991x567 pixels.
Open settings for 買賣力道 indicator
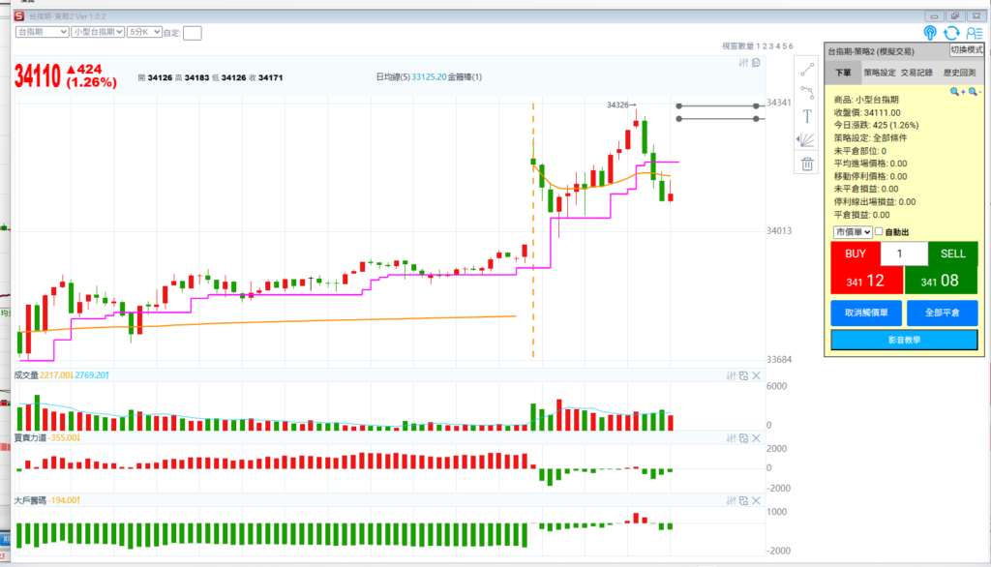(x=731, y=438)
